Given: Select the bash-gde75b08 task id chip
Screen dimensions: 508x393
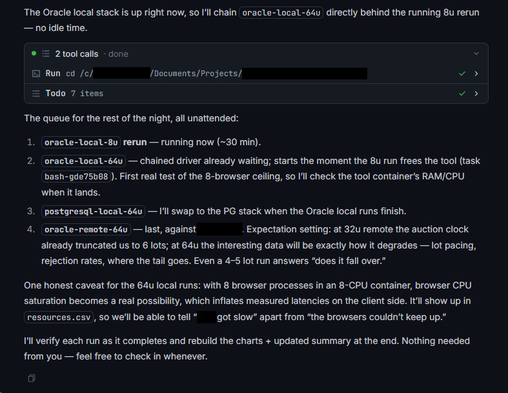Looking at the screenshot, I should coord(76,177).
